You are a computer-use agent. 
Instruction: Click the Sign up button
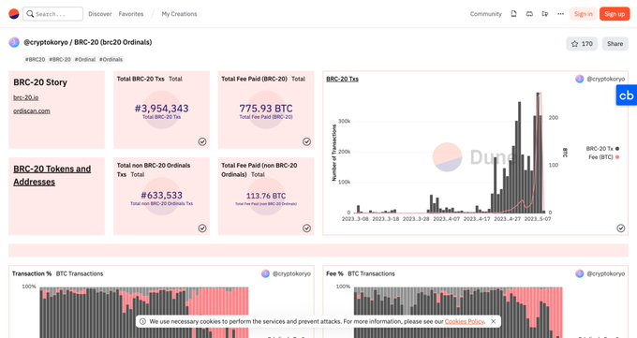(x=615, y=14)
